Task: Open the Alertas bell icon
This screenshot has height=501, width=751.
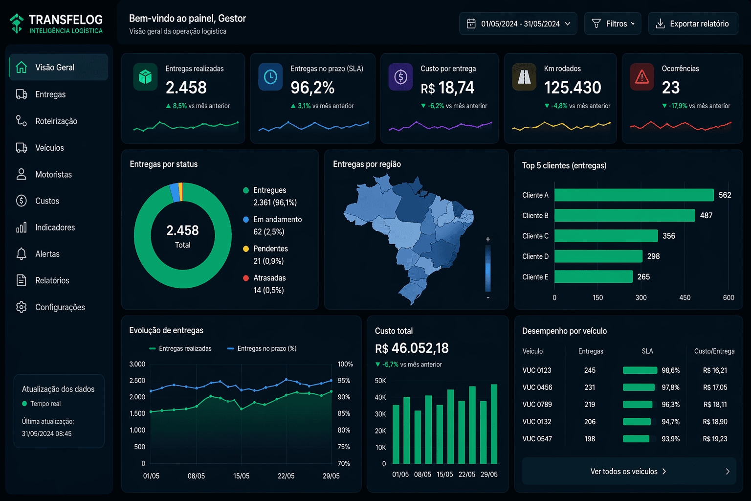Action: (x=21, y=253)
